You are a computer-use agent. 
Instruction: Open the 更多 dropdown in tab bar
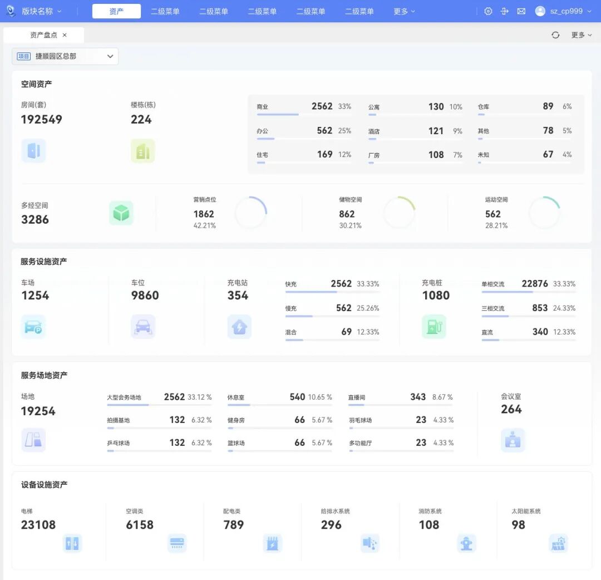tap(582, 35)
